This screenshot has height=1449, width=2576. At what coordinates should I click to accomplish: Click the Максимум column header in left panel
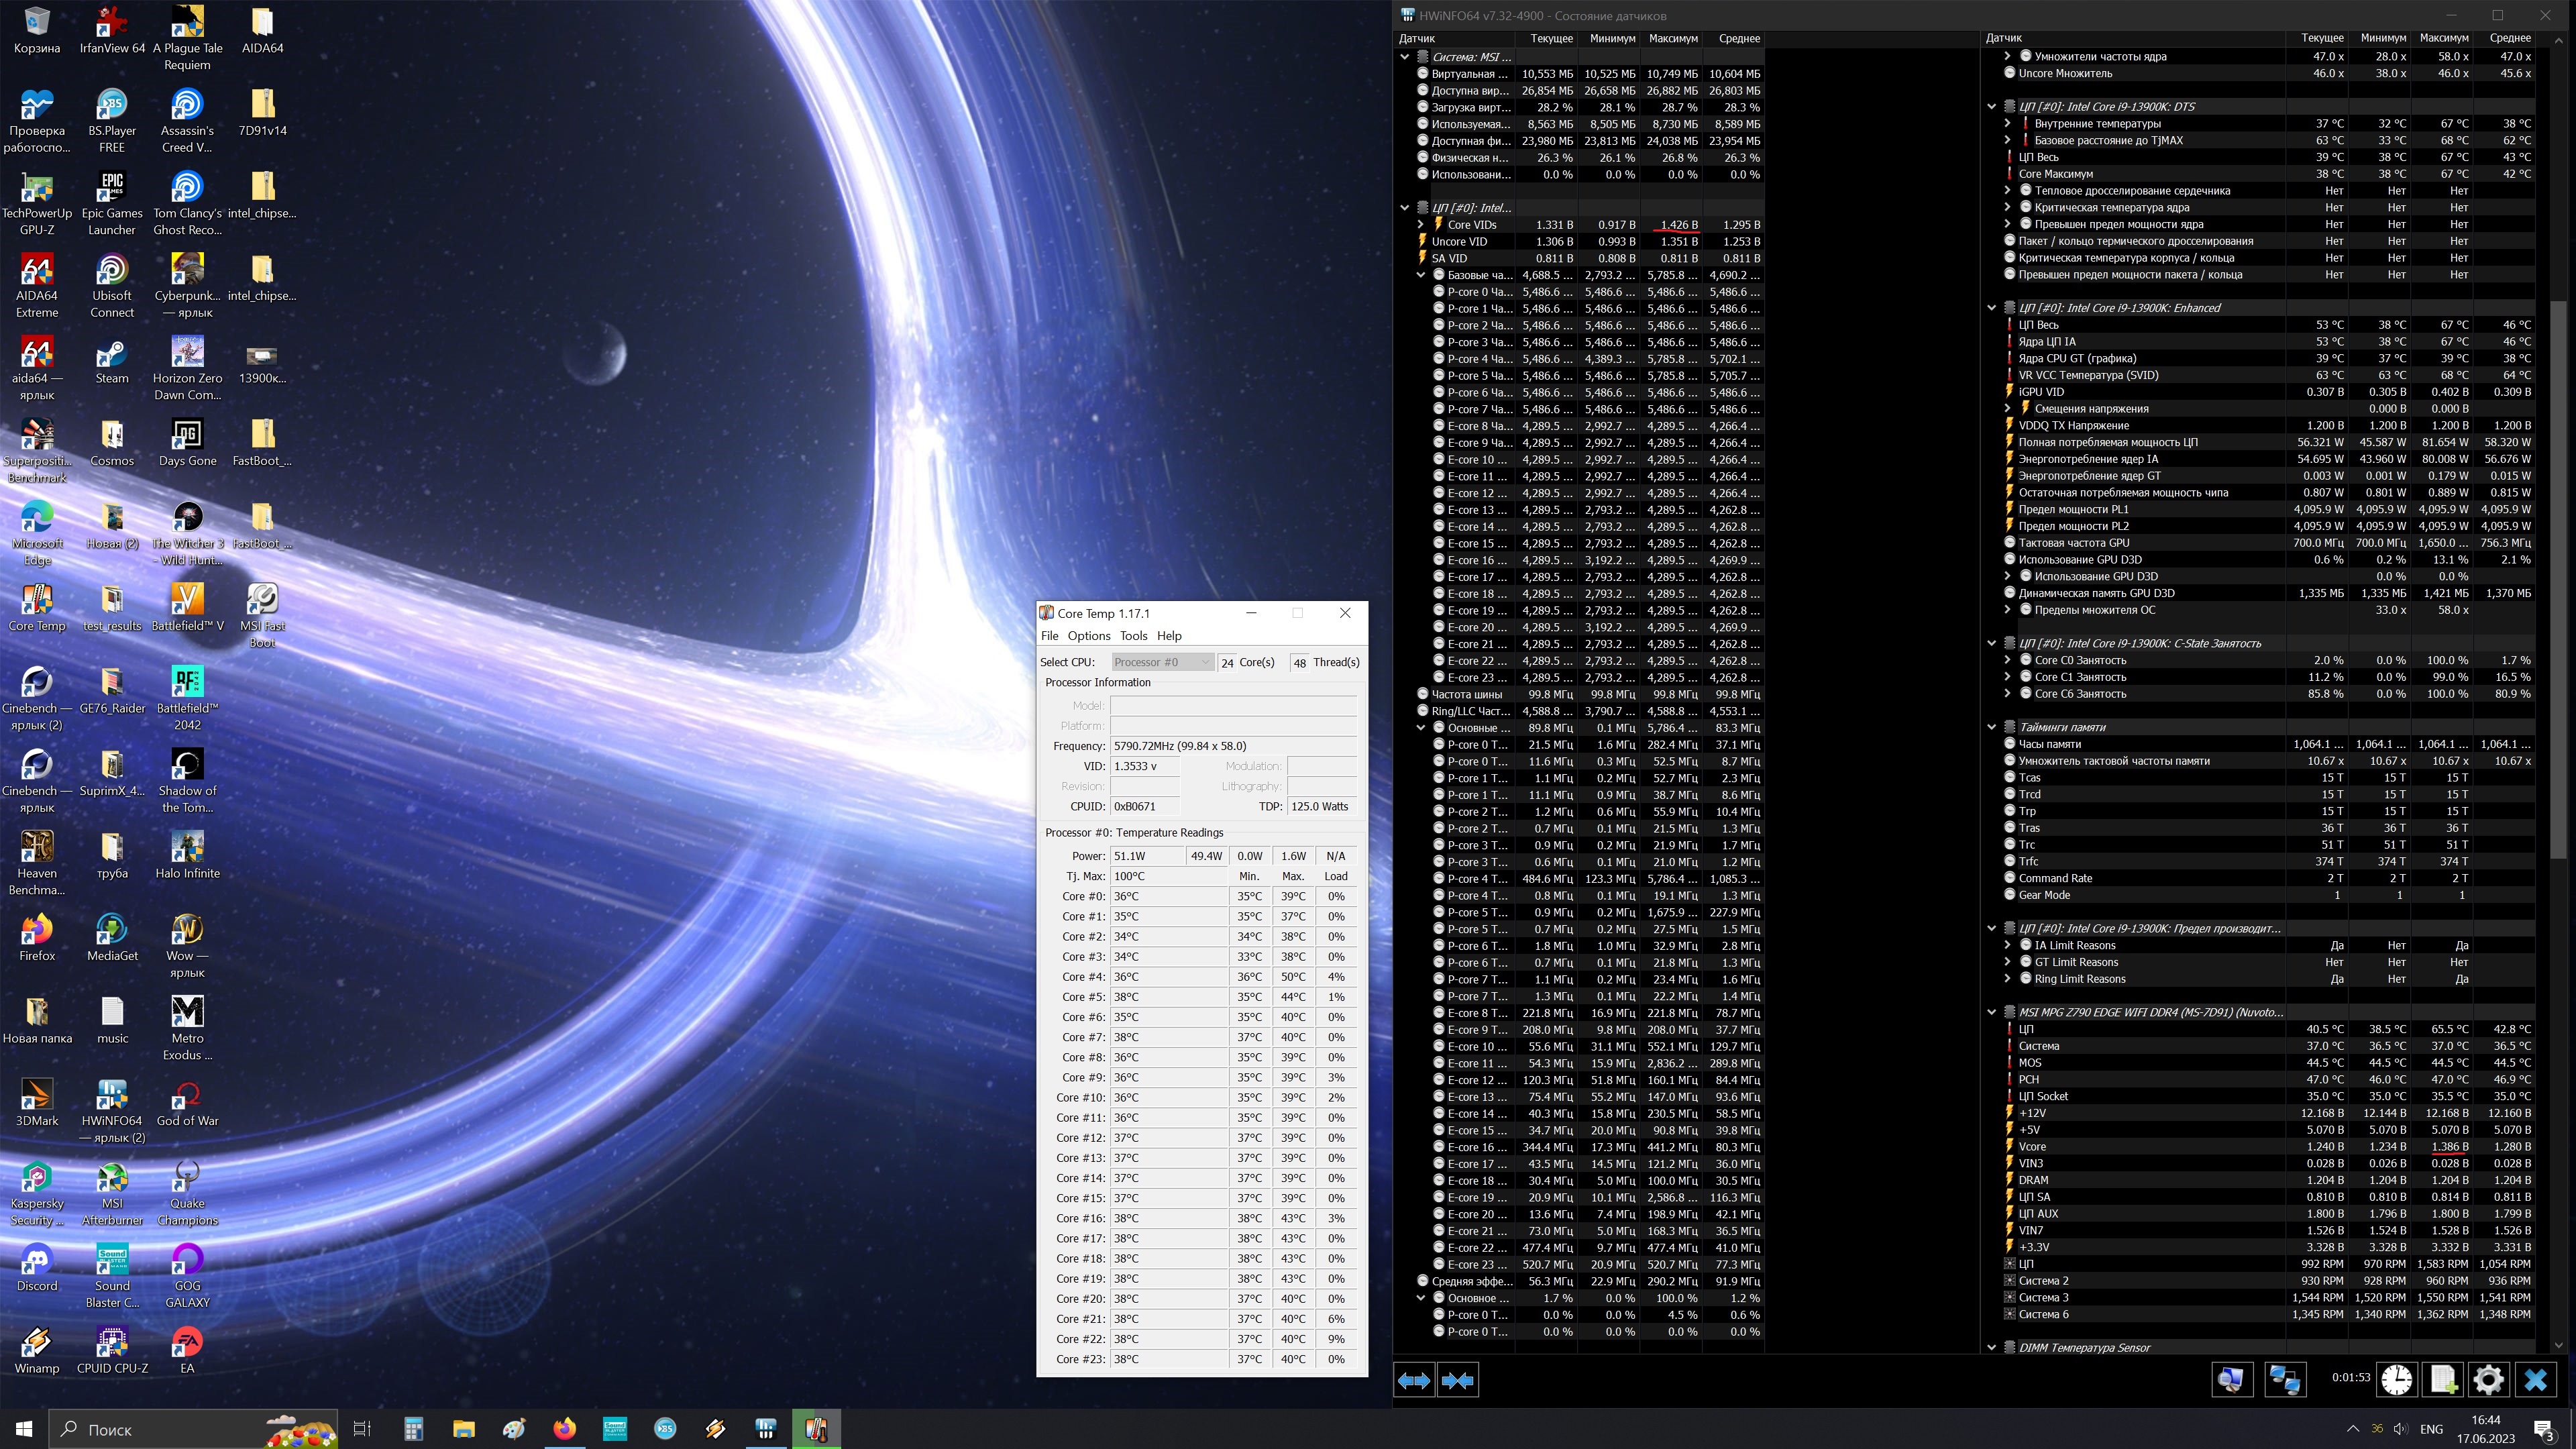tap(1672, 38)
